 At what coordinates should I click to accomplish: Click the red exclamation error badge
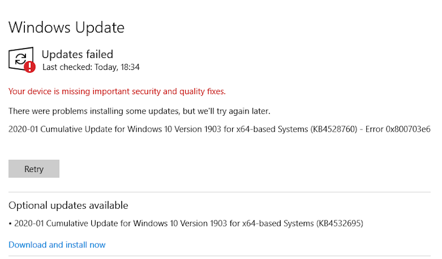[29, 67]
